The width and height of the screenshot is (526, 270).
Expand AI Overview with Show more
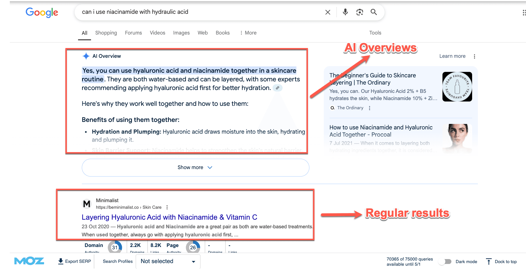click(195, 168)
